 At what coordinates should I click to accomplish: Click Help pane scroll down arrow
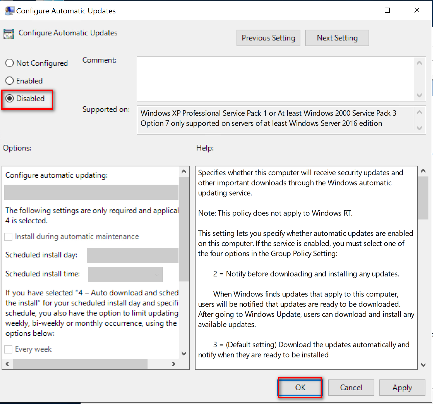click(x=423, y=365)
